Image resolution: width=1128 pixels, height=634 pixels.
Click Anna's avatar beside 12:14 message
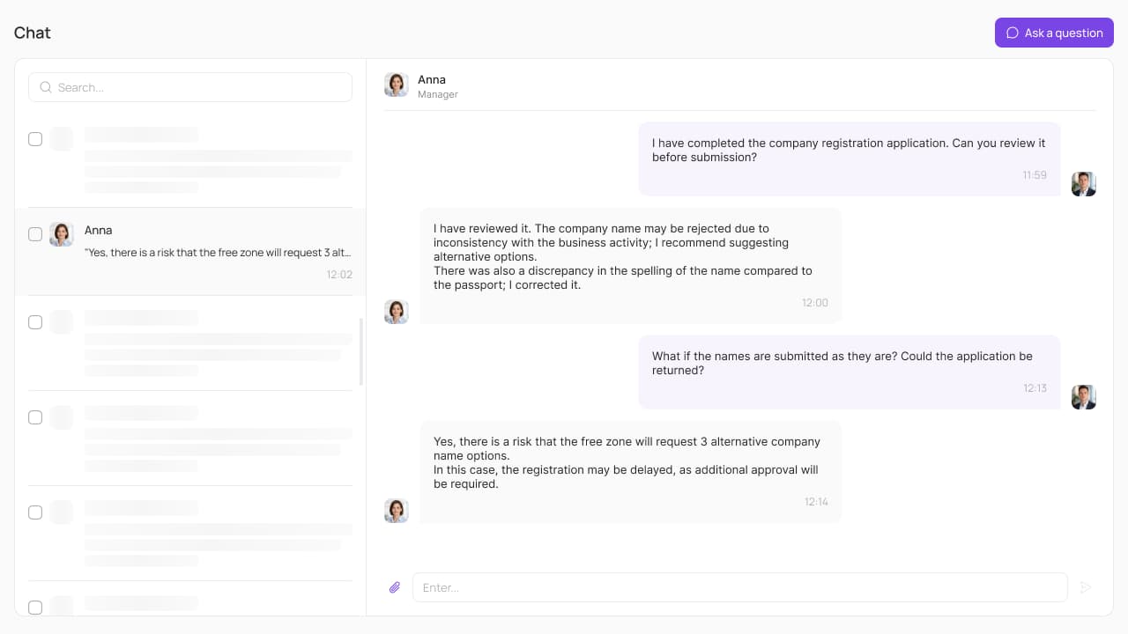coord(397,511)
